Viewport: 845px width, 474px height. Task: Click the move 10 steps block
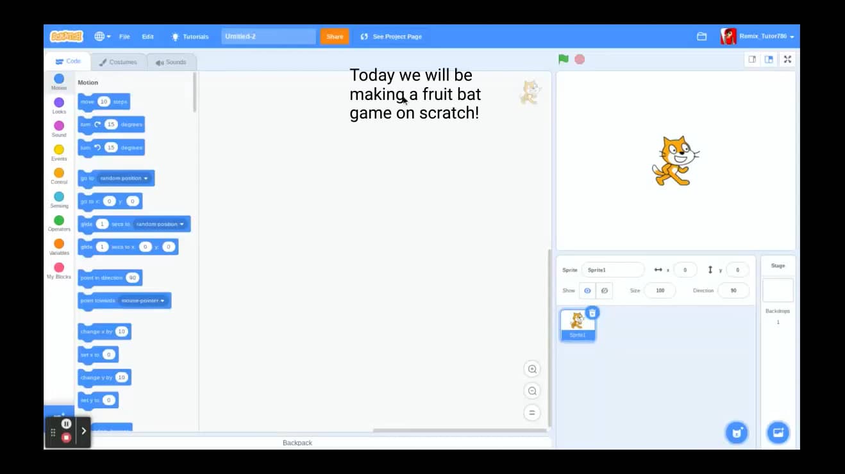pyautogui.click(x=104, y=102)
